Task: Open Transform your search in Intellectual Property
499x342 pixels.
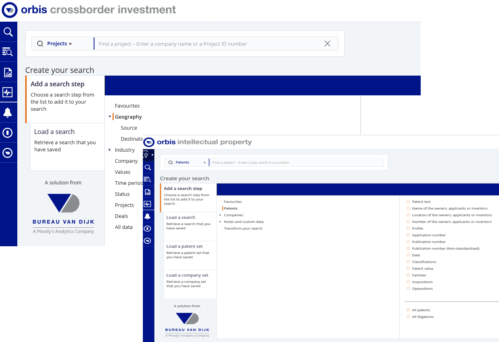Action: click(243, 229)
